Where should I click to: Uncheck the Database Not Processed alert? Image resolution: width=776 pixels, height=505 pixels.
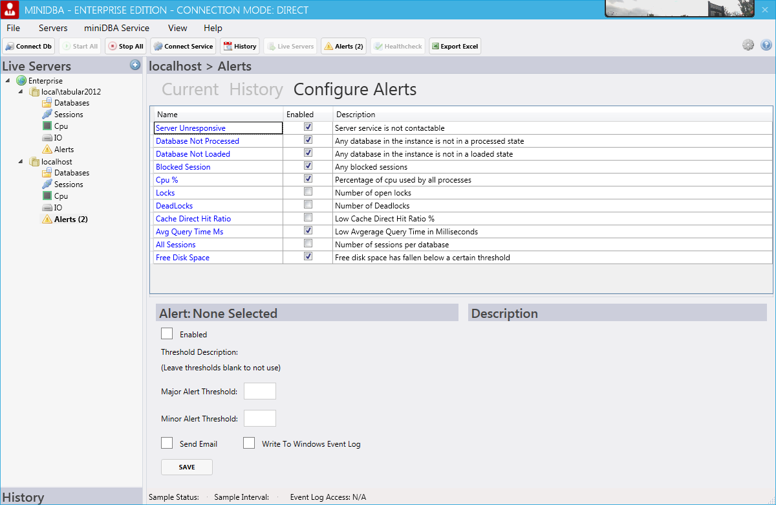click(308, 140)
